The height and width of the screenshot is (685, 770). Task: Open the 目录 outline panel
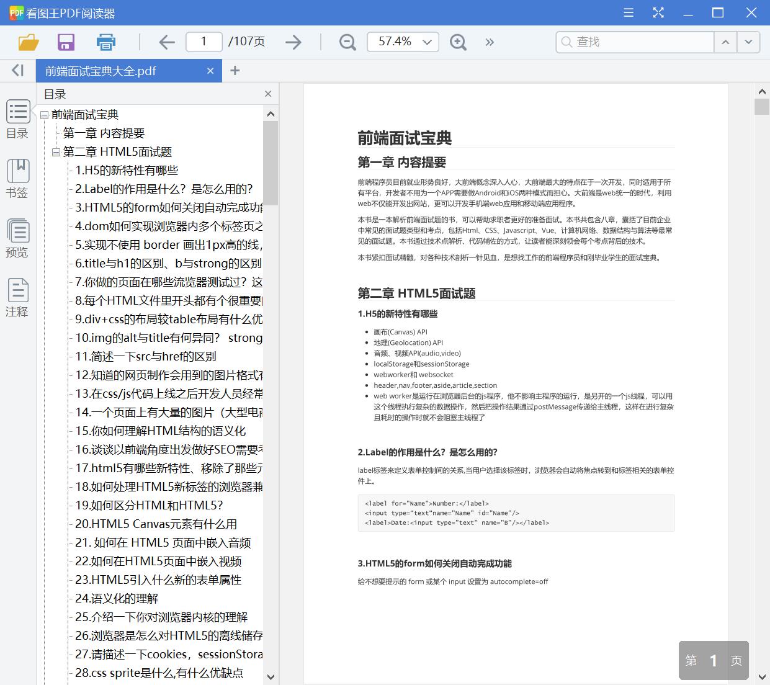pos(17,119)
